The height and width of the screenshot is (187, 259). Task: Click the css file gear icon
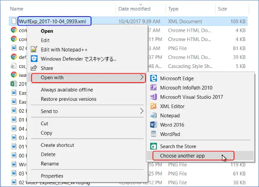(x=13, y=66)
